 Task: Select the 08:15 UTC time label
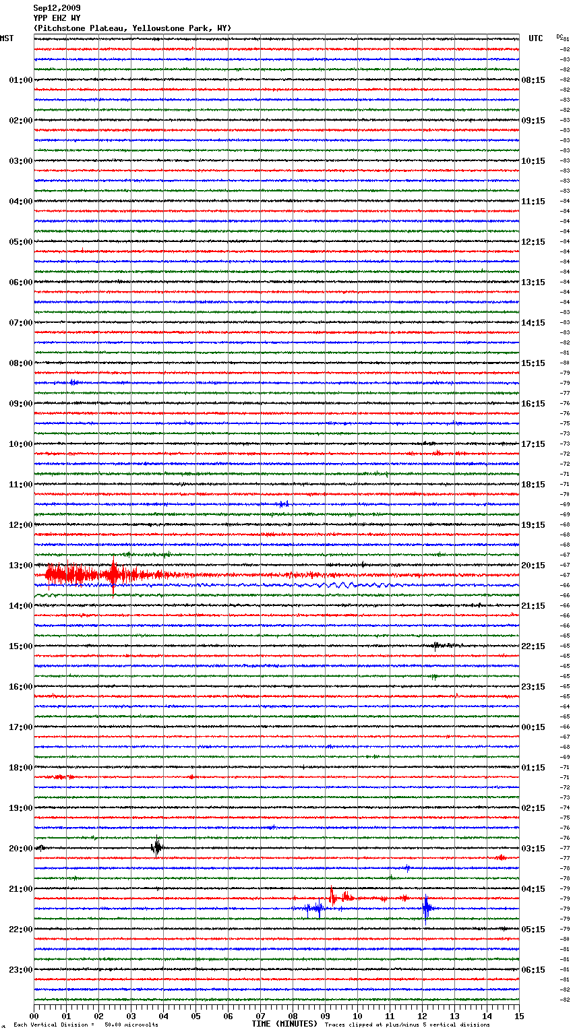coord(533,80)
